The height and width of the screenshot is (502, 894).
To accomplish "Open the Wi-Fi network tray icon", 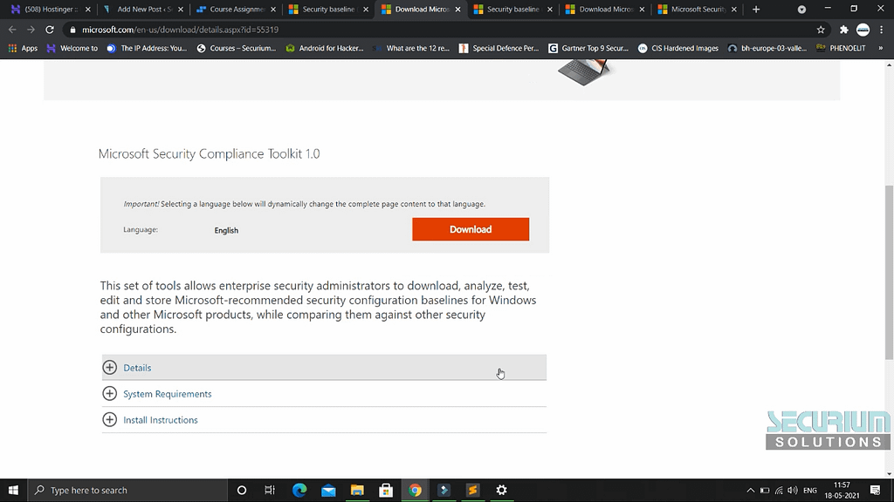I will pos(779,491).
